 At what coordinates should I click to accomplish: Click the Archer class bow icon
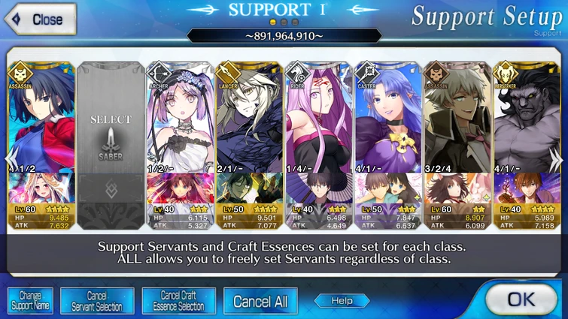click(x=159, y=73)
